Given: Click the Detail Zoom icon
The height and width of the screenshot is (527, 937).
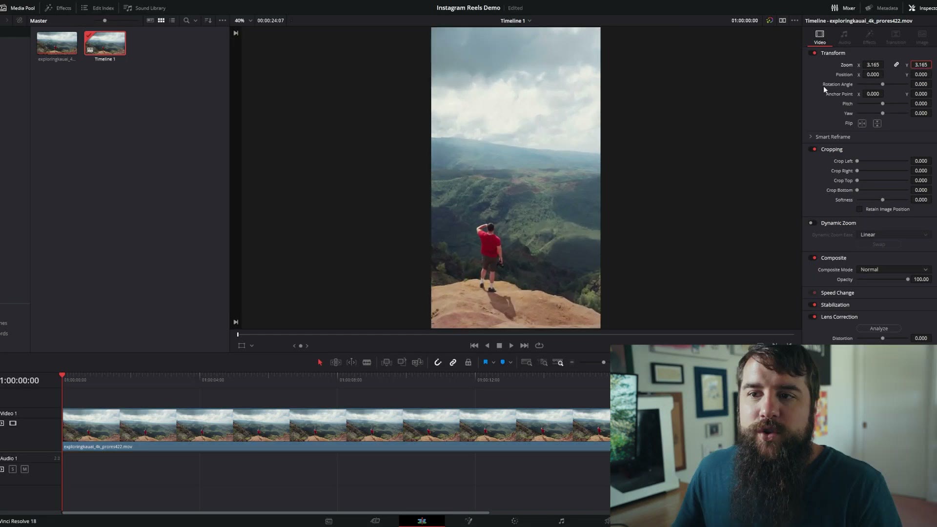Looking at the screenshot, I should [544, 362].
